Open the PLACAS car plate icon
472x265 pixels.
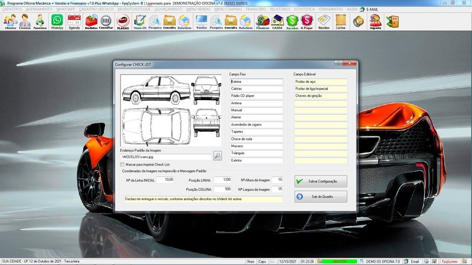coord(123,22)
